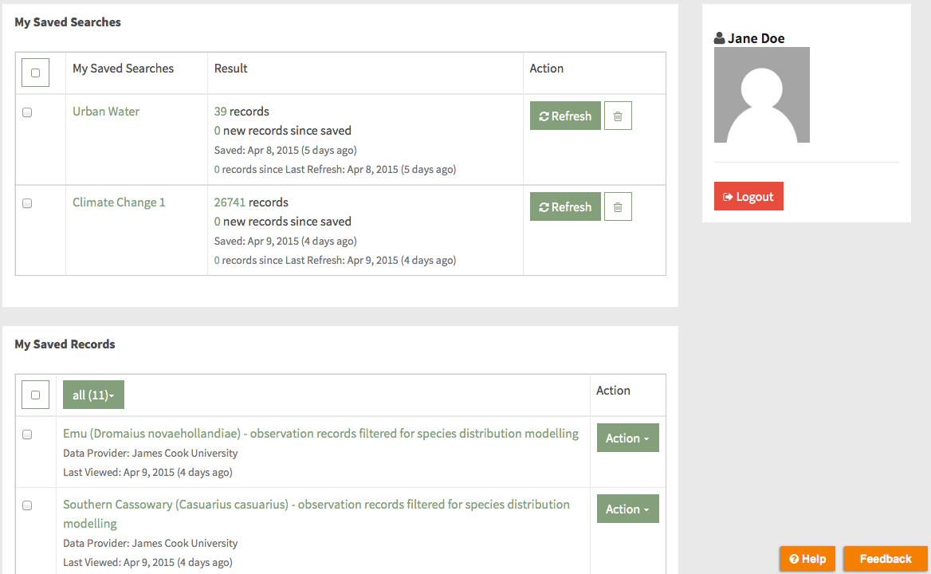This screenshot has height=574, width=931.
Task: Open the Emu observation records link
Action: 320,434
